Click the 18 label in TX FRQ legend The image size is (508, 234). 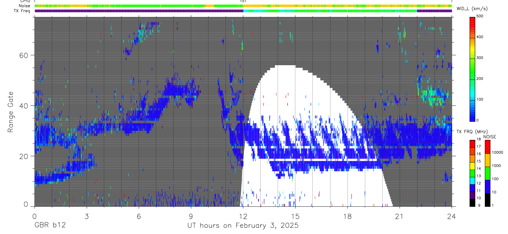[479, 140]
